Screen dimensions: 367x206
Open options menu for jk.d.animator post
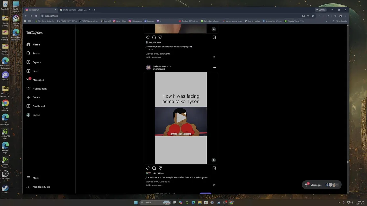click(x=214, y=68)
